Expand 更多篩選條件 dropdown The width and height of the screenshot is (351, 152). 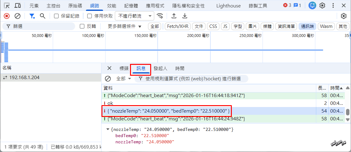click(x=125, y=26)
